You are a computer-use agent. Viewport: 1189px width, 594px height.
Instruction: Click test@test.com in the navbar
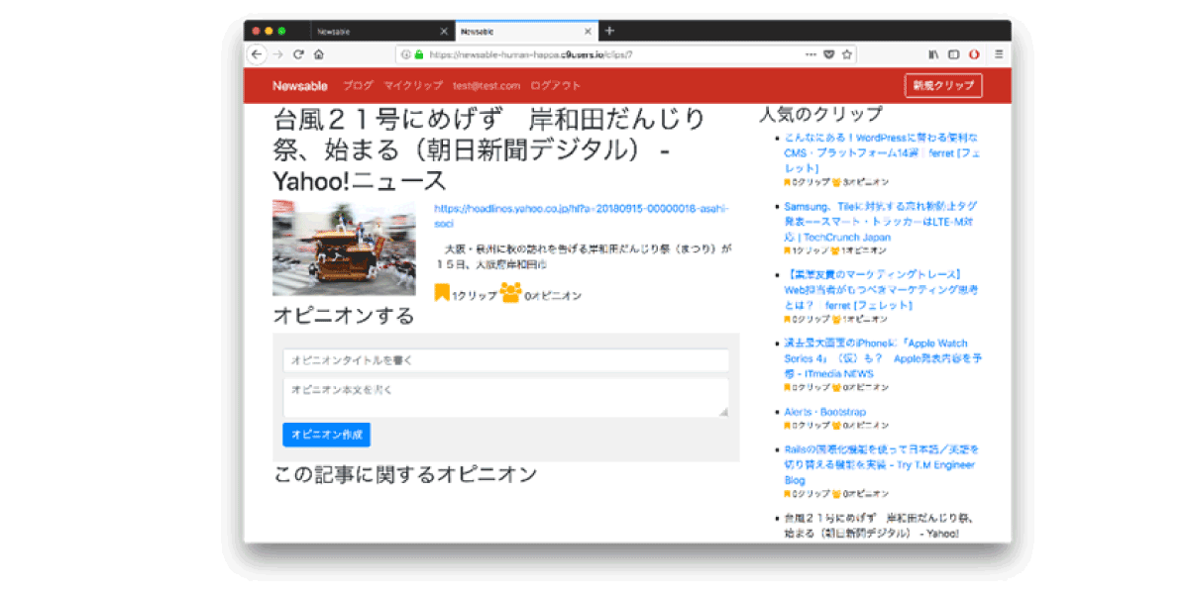486,86
